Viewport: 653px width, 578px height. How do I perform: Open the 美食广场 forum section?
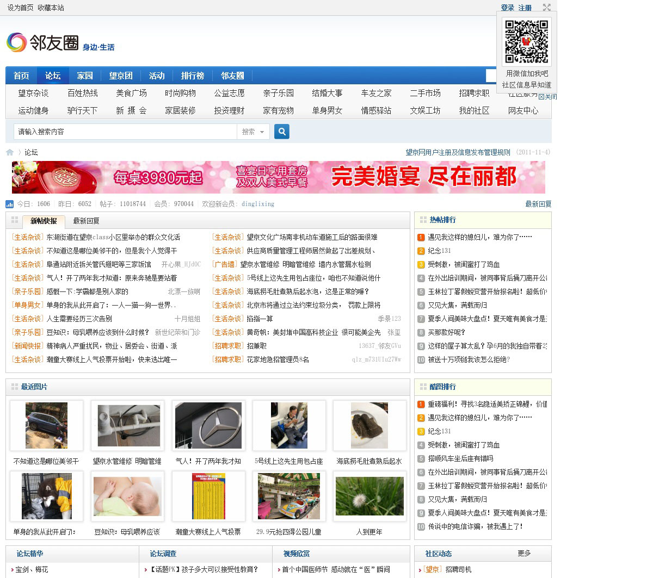(x=131, y=93)
